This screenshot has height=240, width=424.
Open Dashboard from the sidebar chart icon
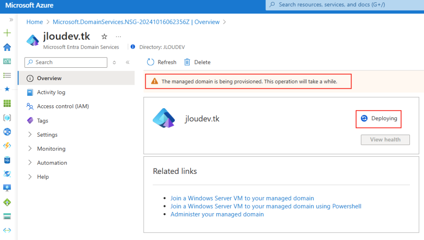coord(7,61)
